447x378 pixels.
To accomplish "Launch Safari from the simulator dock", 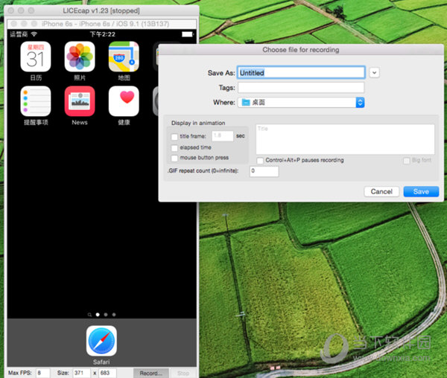I will tap(101, 341).
